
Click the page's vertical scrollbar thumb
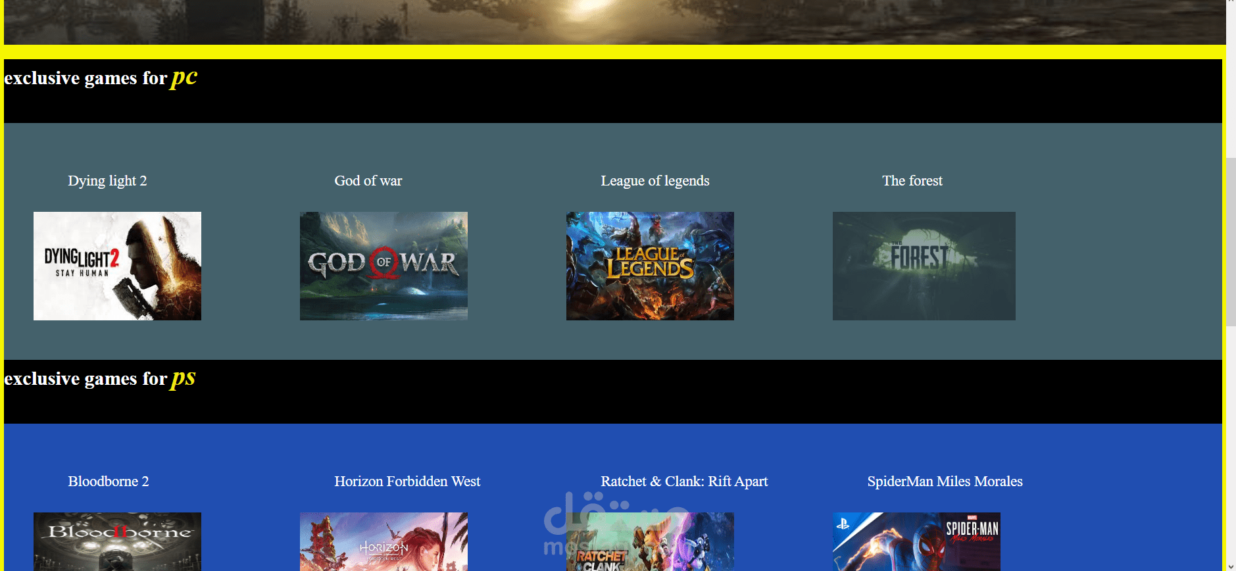pyautogui.click(x=1231, y=241)
